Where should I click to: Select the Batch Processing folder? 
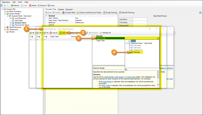[15, 11]
